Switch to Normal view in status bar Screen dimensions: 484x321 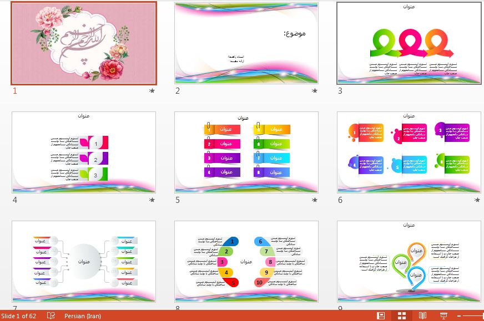pos(381,315)
